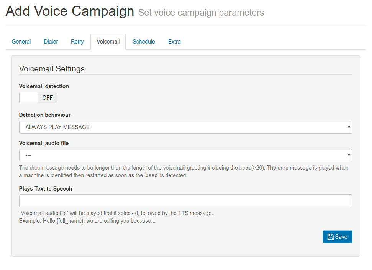This screenshot has width=372, height=270.
Task: Click the floppy disk icon on Save
Action: point(330,237)
